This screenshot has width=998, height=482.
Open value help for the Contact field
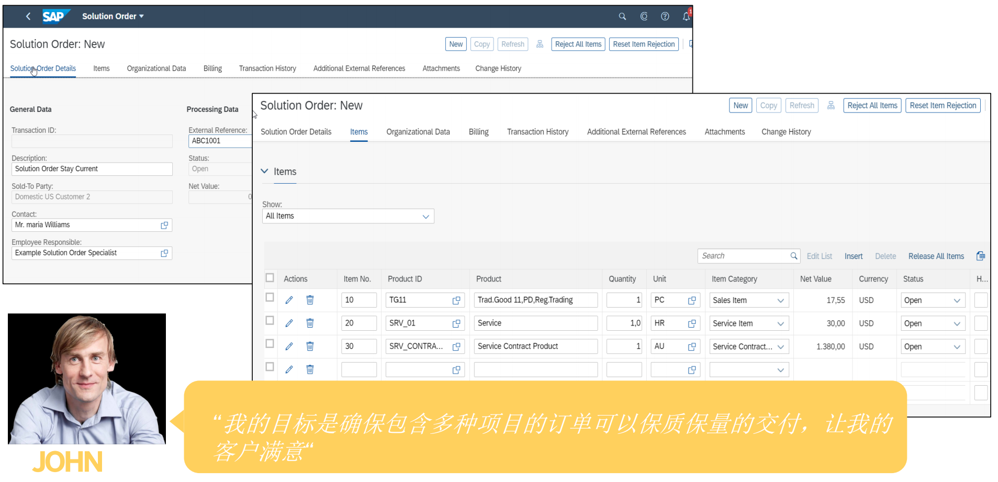(x=164, y=225)
